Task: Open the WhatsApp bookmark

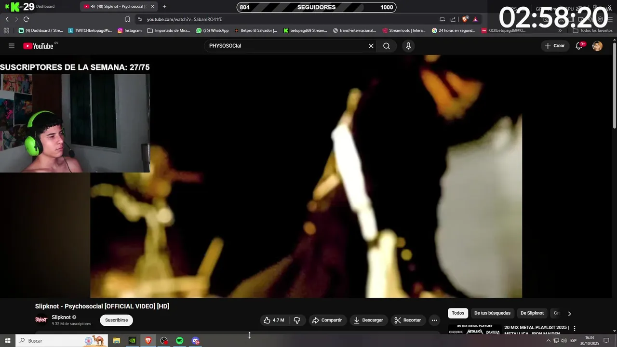Action: point(212,30)
